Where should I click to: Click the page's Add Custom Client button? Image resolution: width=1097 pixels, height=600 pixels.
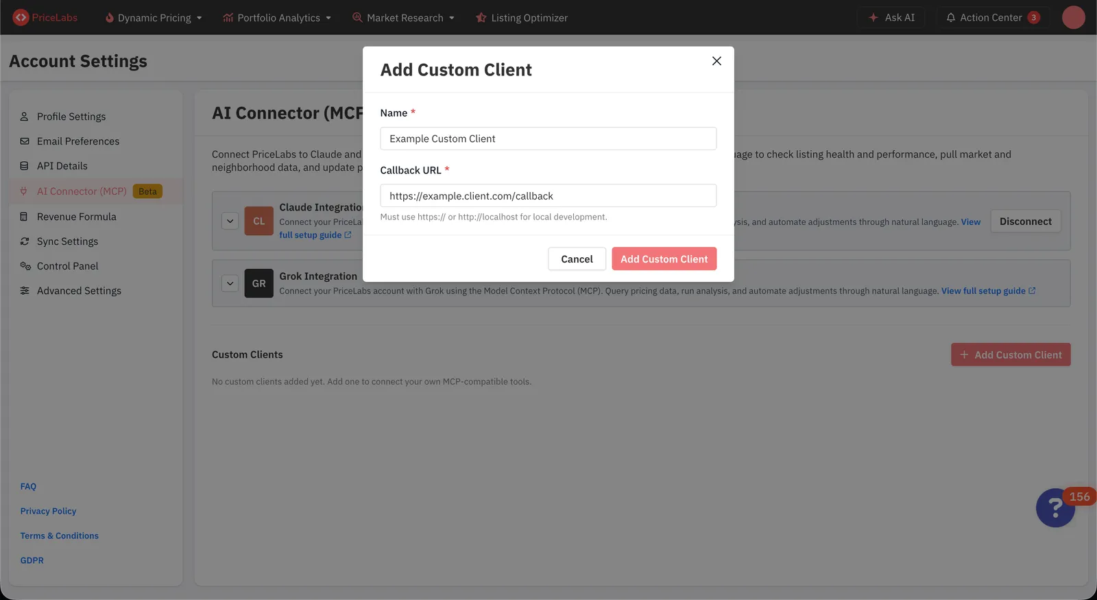(x=1011, y=355)
